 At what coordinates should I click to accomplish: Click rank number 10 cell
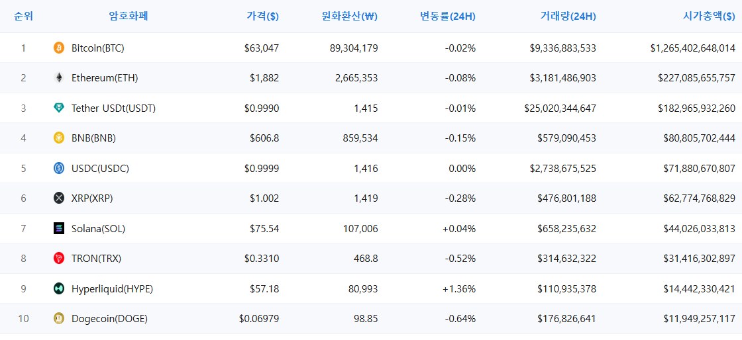point(24,319)
